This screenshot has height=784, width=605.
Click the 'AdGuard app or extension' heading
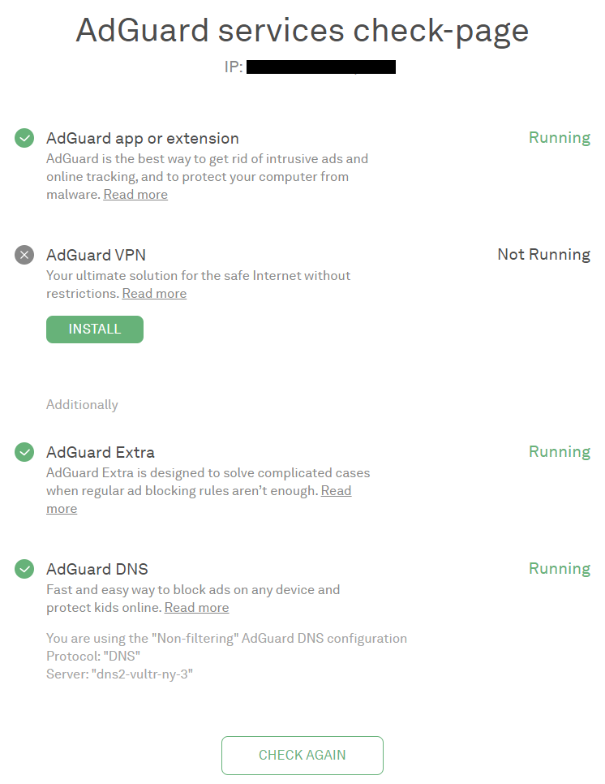click(x=143, y=138)
